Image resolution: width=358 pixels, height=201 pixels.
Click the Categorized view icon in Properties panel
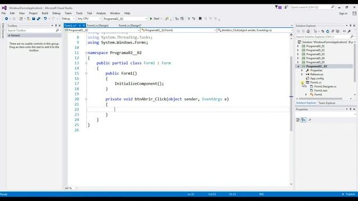coord(298,120)
